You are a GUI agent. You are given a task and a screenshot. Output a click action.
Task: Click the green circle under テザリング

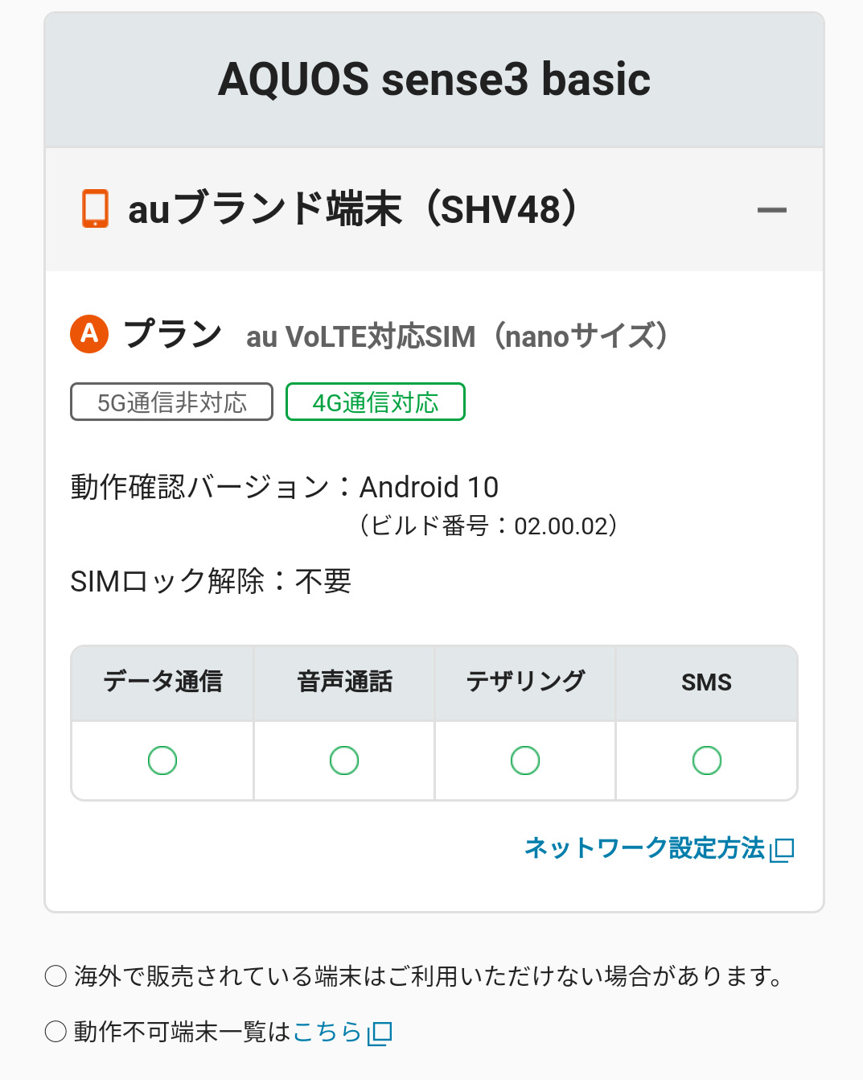525,761
